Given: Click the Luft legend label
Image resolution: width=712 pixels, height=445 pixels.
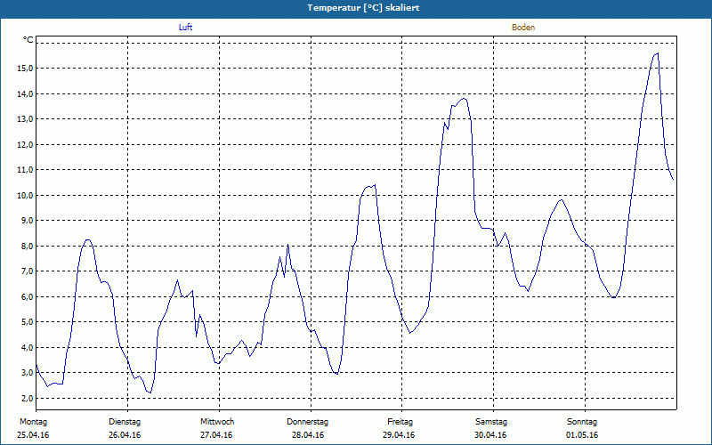Looking at the screenshot, I should pyautogui.click(x=185, y=28).
